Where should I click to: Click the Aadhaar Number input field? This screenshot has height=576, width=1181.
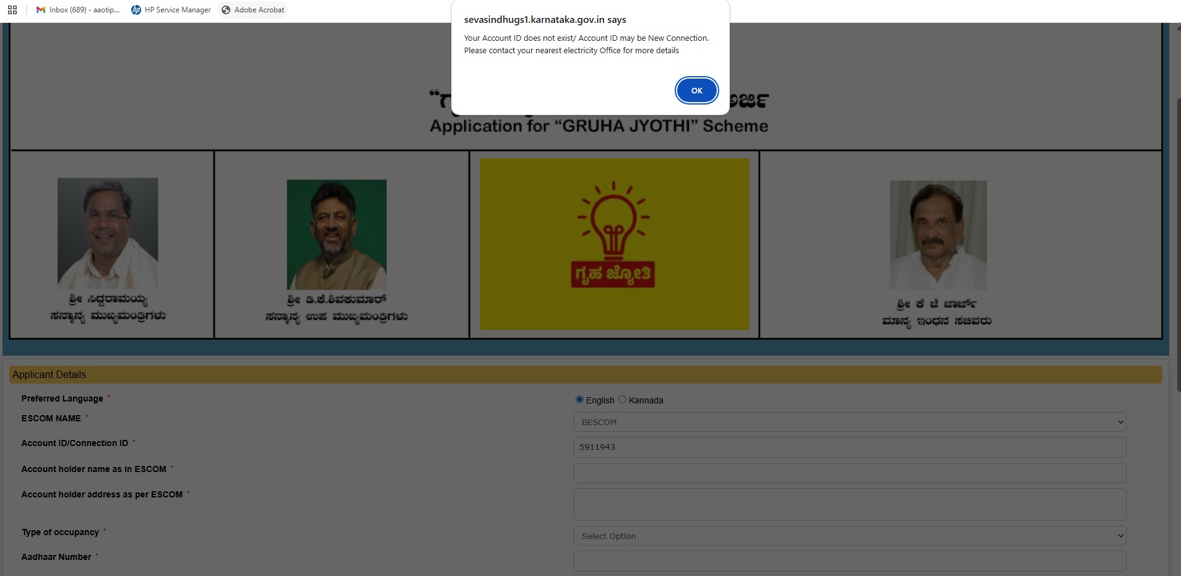click(850, 561)
